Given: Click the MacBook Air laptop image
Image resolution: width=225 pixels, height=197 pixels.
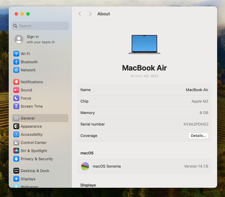Looking at the screenshot, I should 144,45.
